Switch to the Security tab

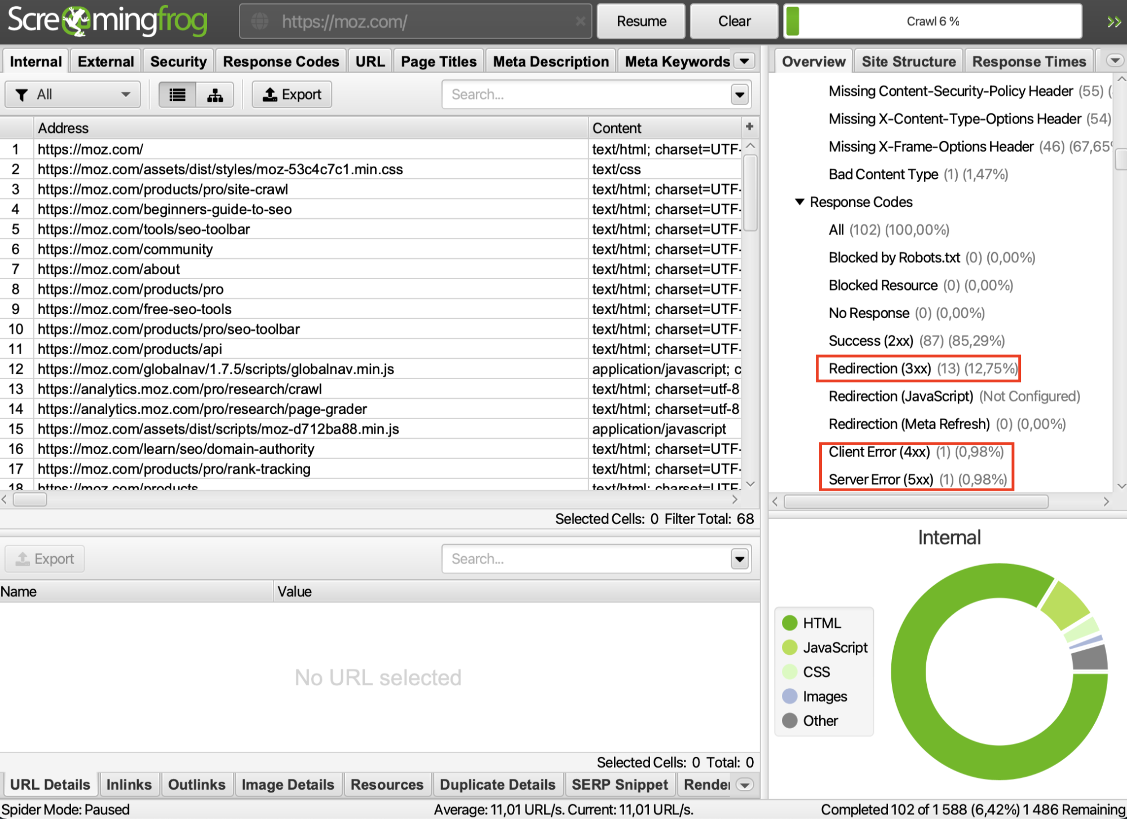tap(178, 61)
